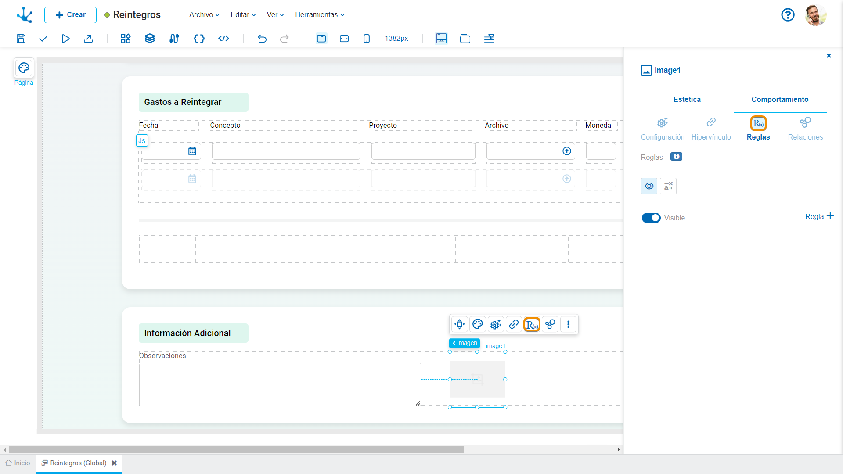Open configuration gear in image toolbar
This screenshot has height=474, width=843.
click(x=496, y=324)
